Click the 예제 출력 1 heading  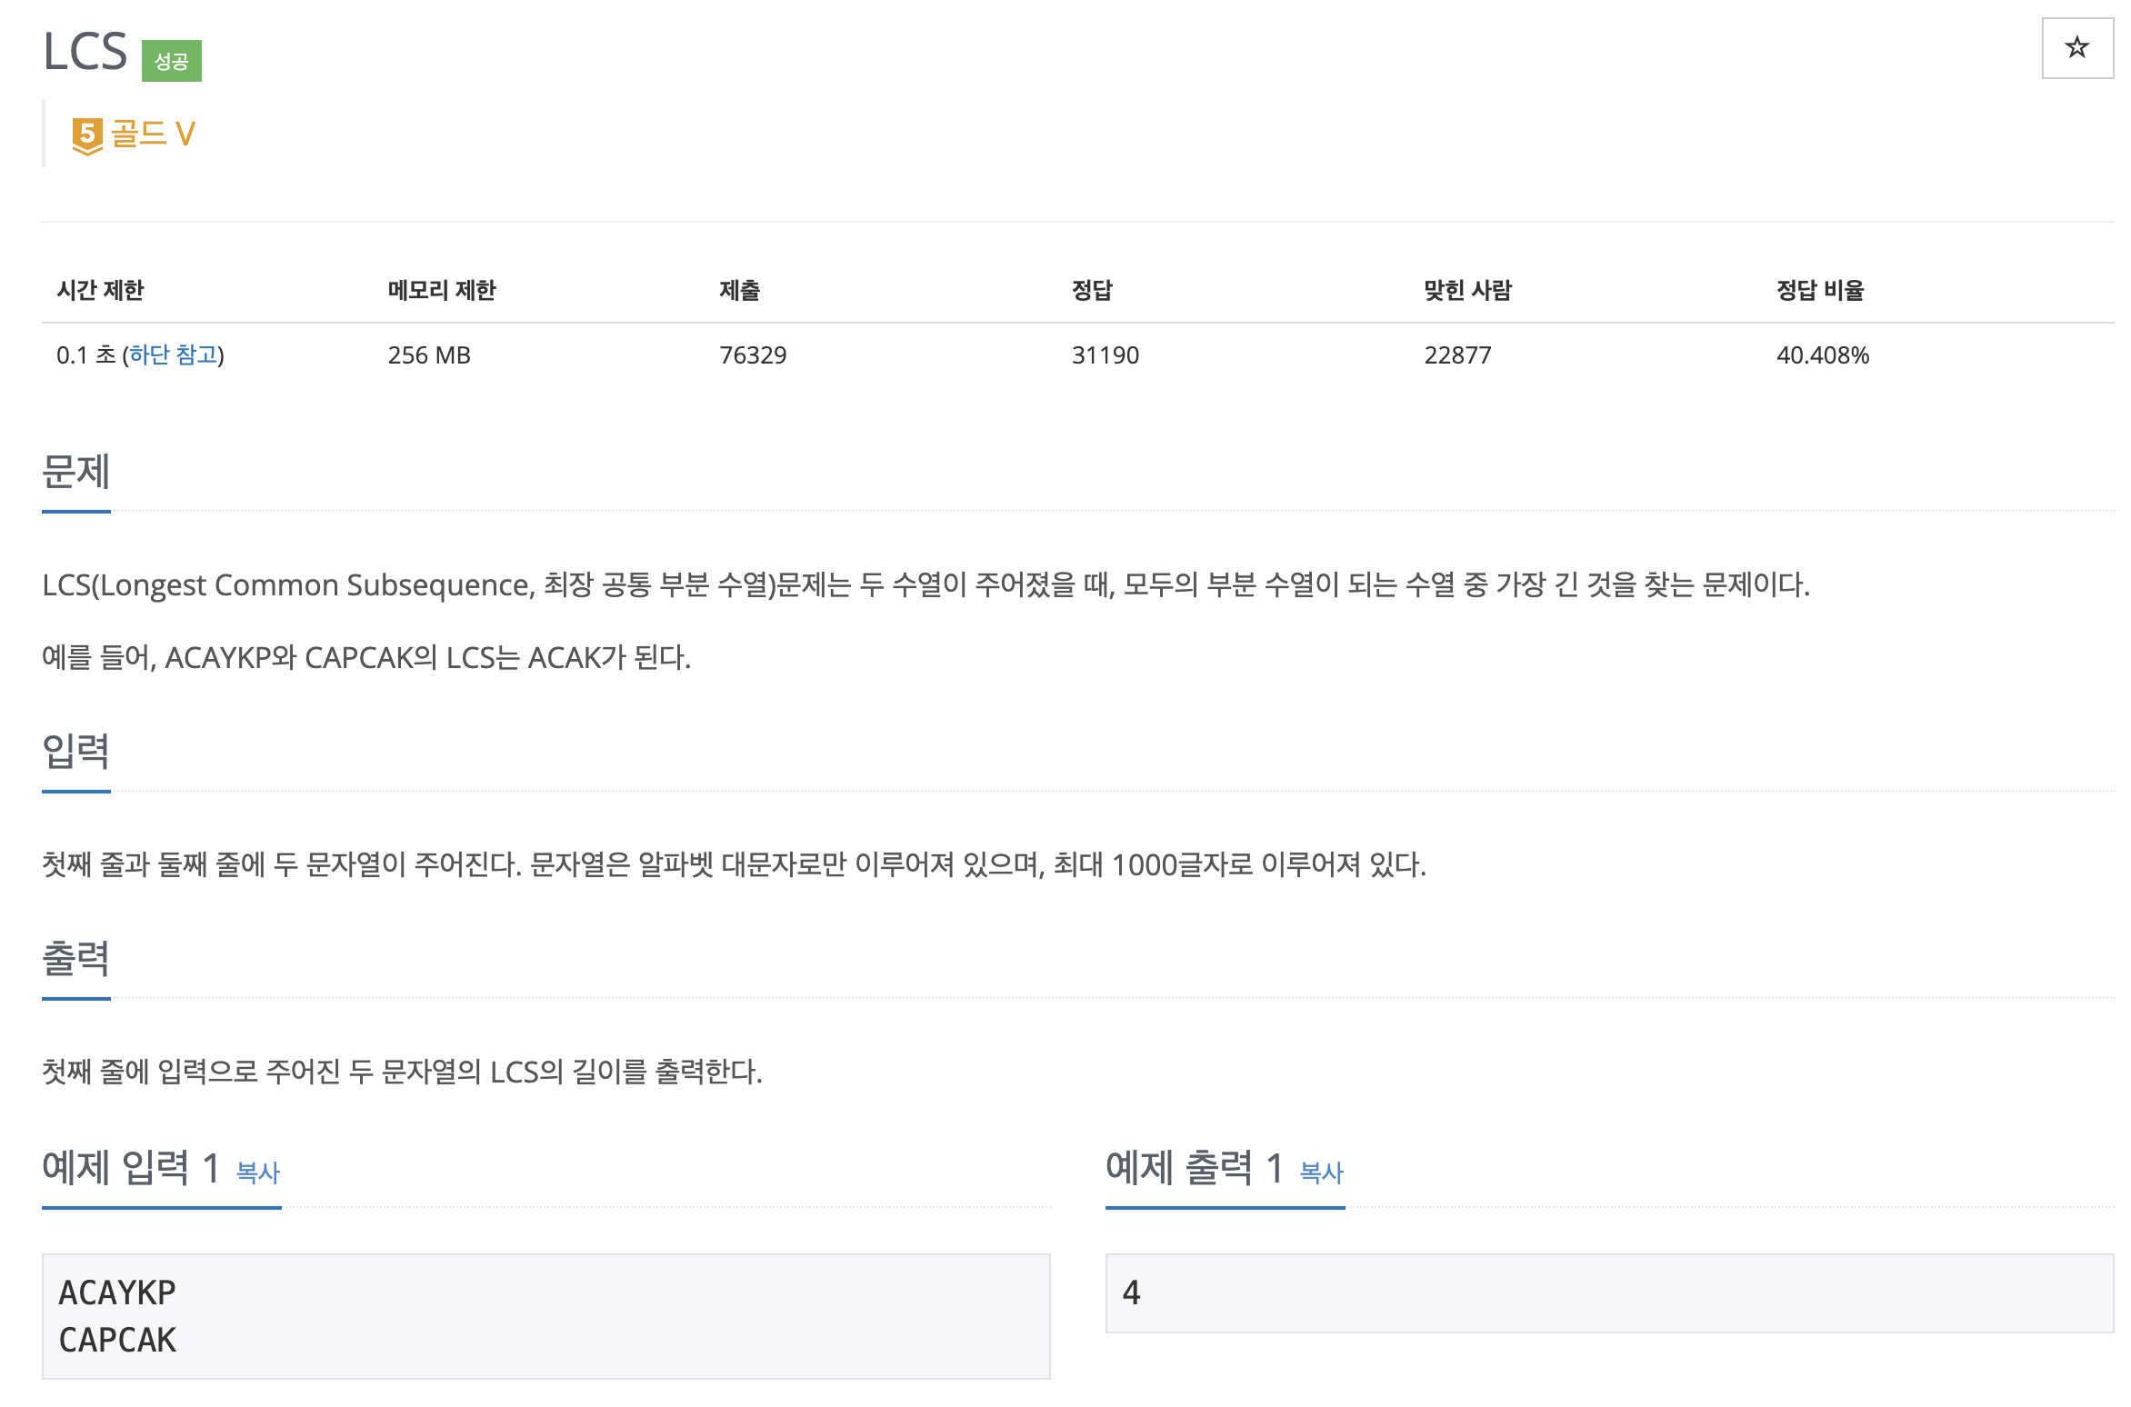tap(1194, 1168)
